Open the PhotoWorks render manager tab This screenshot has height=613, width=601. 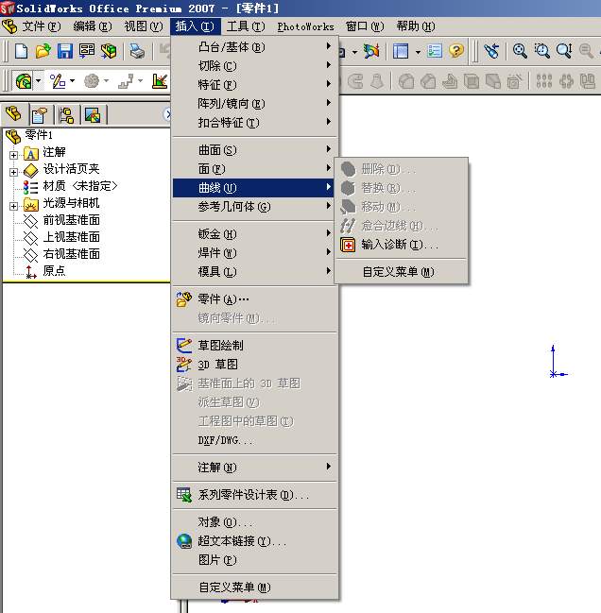click(x=93, y=115)
